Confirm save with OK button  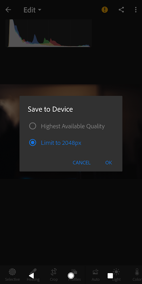tap(109, 163)
